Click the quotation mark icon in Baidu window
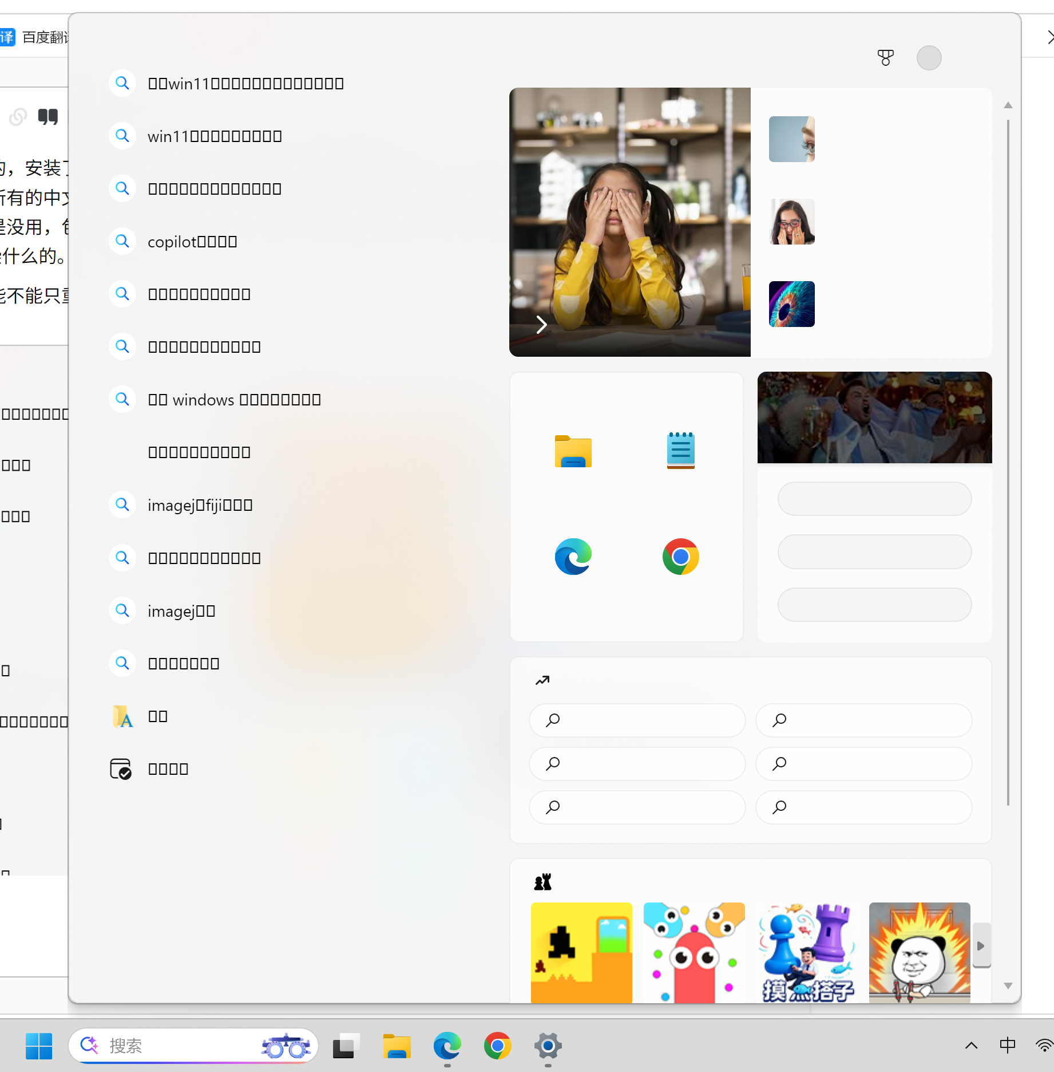Screen dimensions: 1054x1072 48,116
